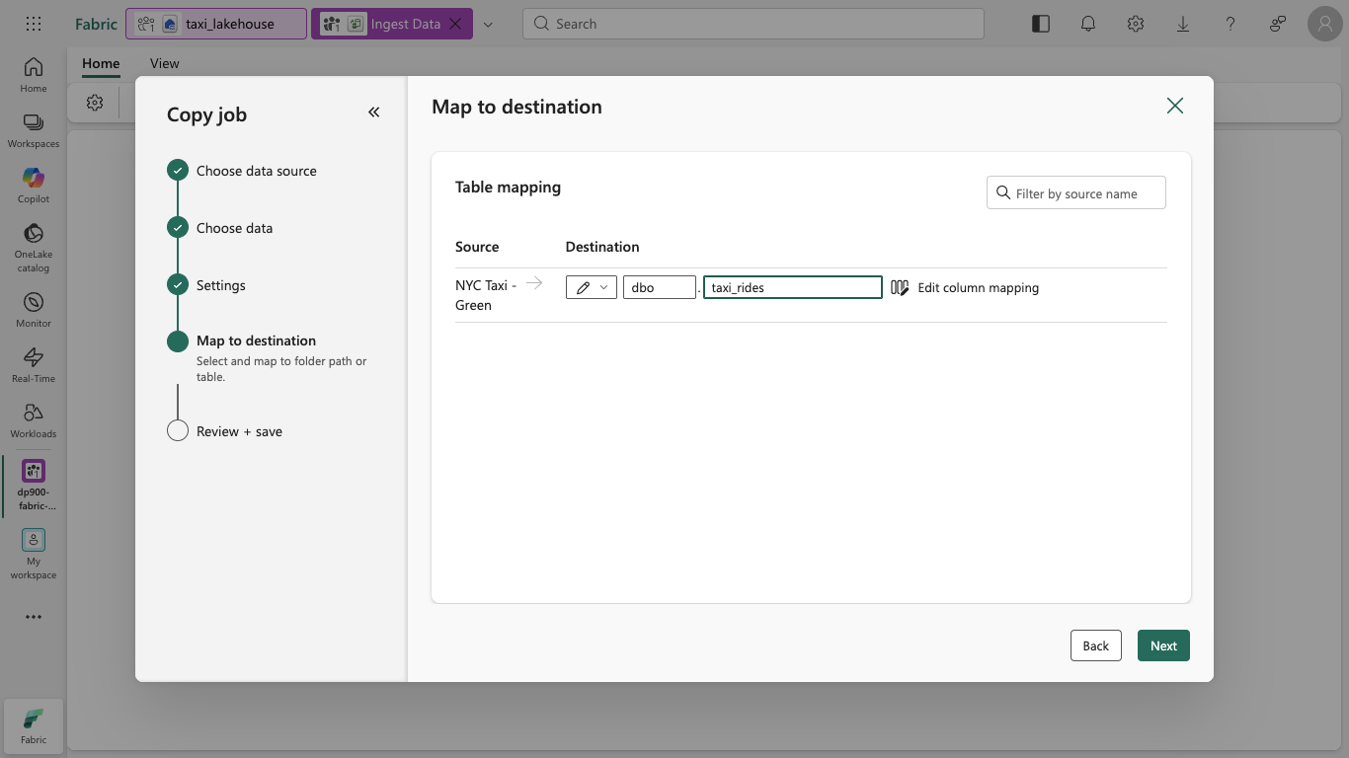Open Real-Time in the sidebar
This screenshot has height=758, width=1349.
(34, 364)
